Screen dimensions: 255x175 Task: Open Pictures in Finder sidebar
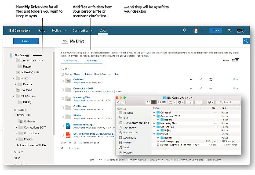click(126, 153)
